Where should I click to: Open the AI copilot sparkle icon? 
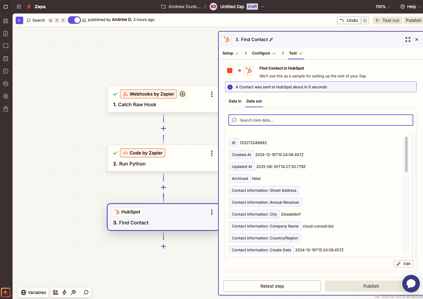6,292
